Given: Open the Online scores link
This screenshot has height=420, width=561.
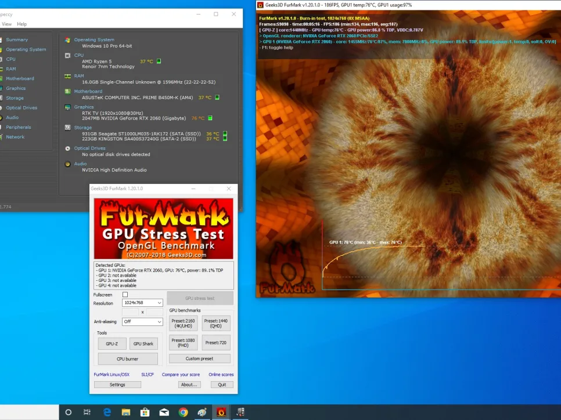Looking at the screenshot, I should tap(221, 375).
